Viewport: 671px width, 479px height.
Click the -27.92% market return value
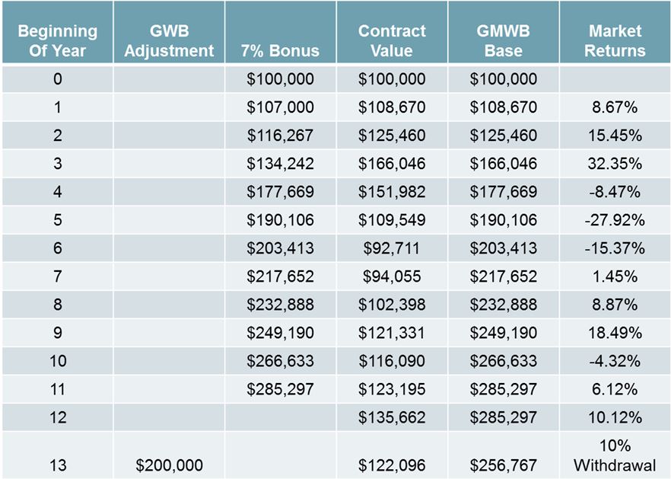click(x=615, y=220)
